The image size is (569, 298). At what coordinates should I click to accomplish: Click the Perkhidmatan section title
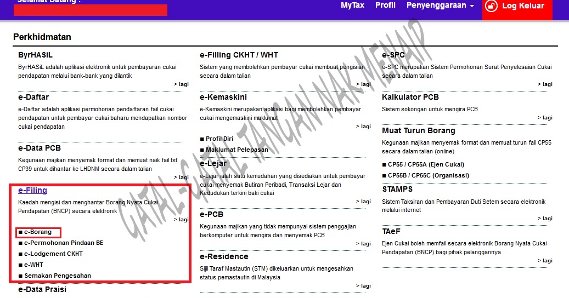coord(42,37)
